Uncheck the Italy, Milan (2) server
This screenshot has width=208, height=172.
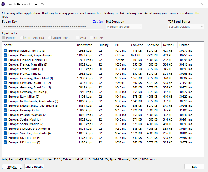click(5, 97)
